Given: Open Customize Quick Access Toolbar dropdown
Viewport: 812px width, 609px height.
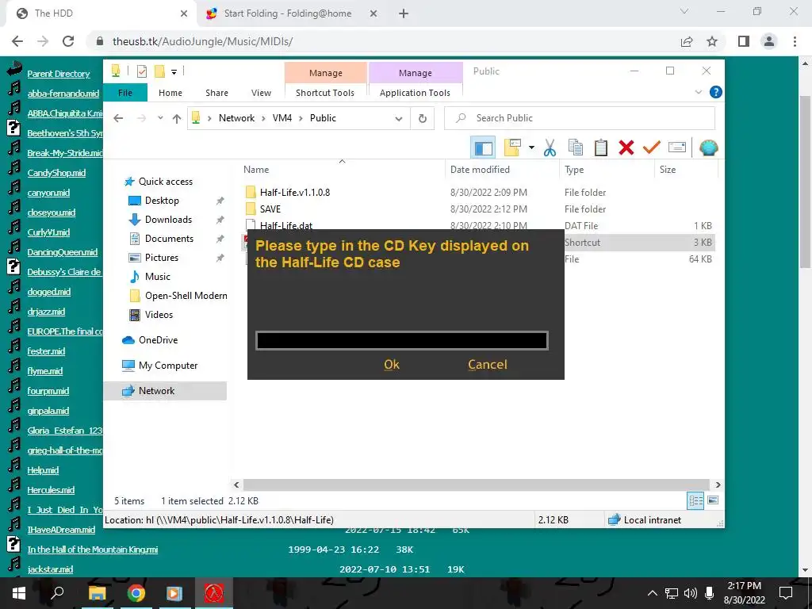Looking at the screenshot, I should click(174, 72).
